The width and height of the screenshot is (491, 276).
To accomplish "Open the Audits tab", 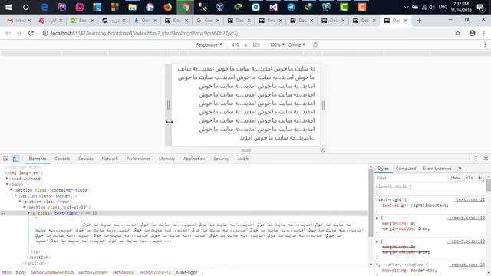I will tap(243, 159).
